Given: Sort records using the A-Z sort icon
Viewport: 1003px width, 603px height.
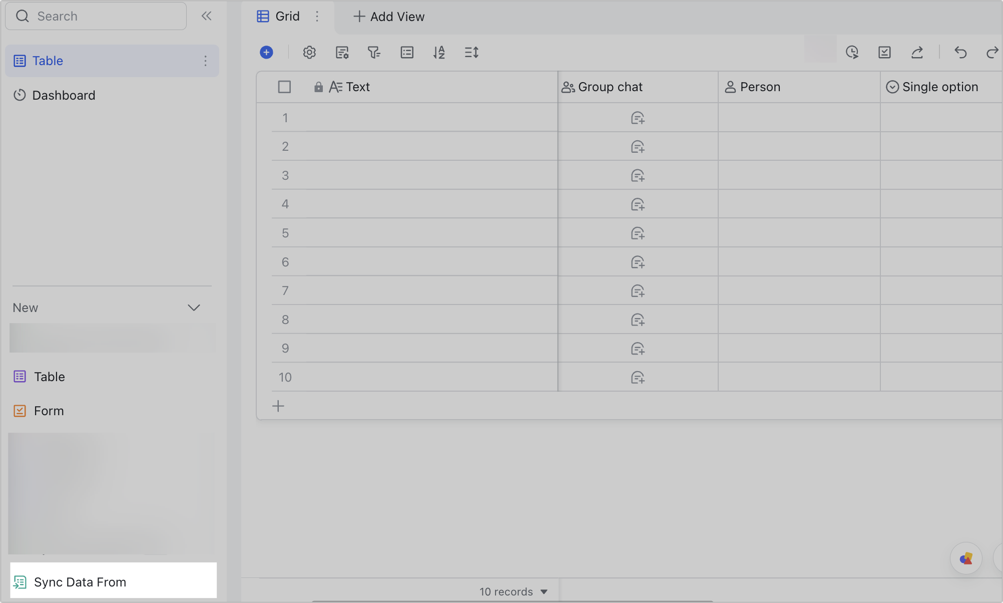Looking at the screenshot, I should pyautogui.click(x=439, y=52).
